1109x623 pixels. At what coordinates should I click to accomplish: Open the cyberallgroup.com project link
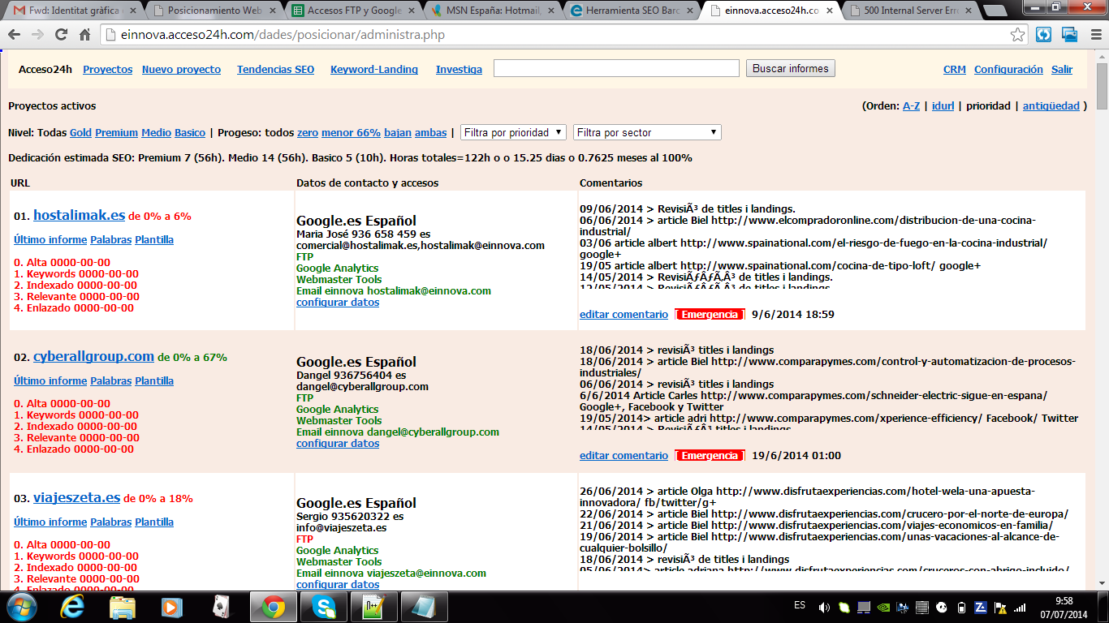tap(93, 357)
